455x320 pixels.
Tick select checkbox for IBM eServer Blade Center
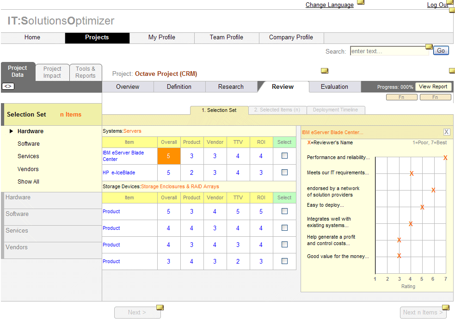click(284, 155)
